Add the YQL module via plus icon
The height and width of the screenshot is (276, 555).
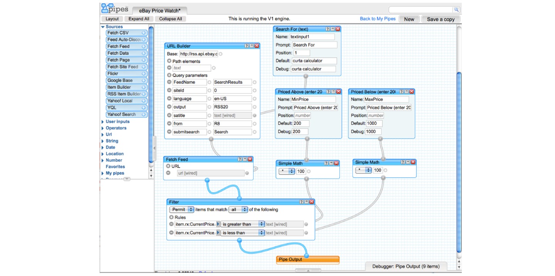tap(144, 108)
